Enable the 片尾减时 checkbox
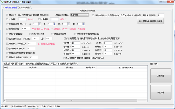Viewport: 175px width, 109px height. coord(39,19)
